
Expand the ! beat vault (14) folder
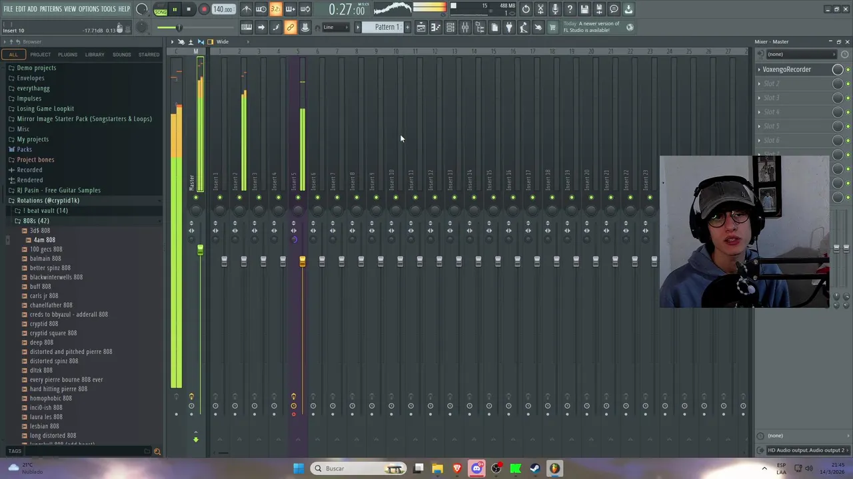[45, 211]
